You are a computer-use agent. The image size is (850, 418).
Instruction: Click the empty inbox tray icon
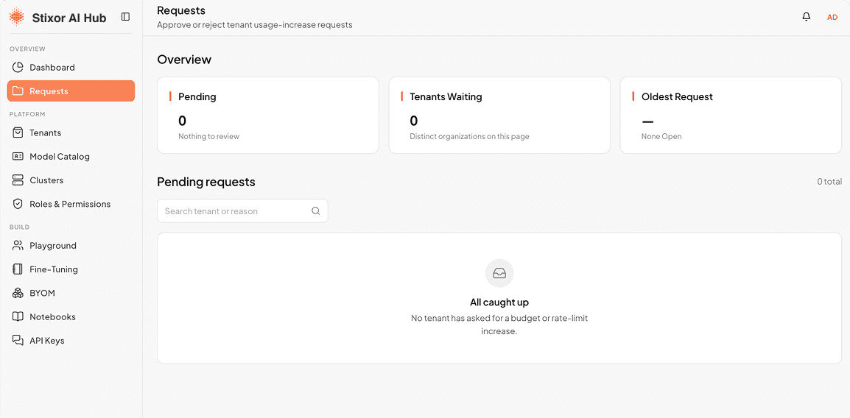click(x=499, y=274)
